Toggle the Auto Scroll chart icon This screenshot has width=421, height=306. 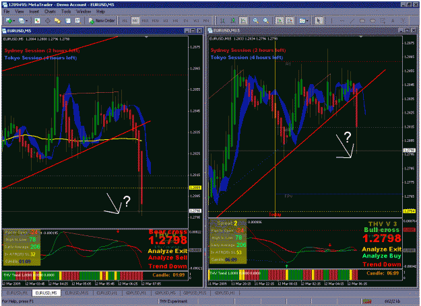280,21
